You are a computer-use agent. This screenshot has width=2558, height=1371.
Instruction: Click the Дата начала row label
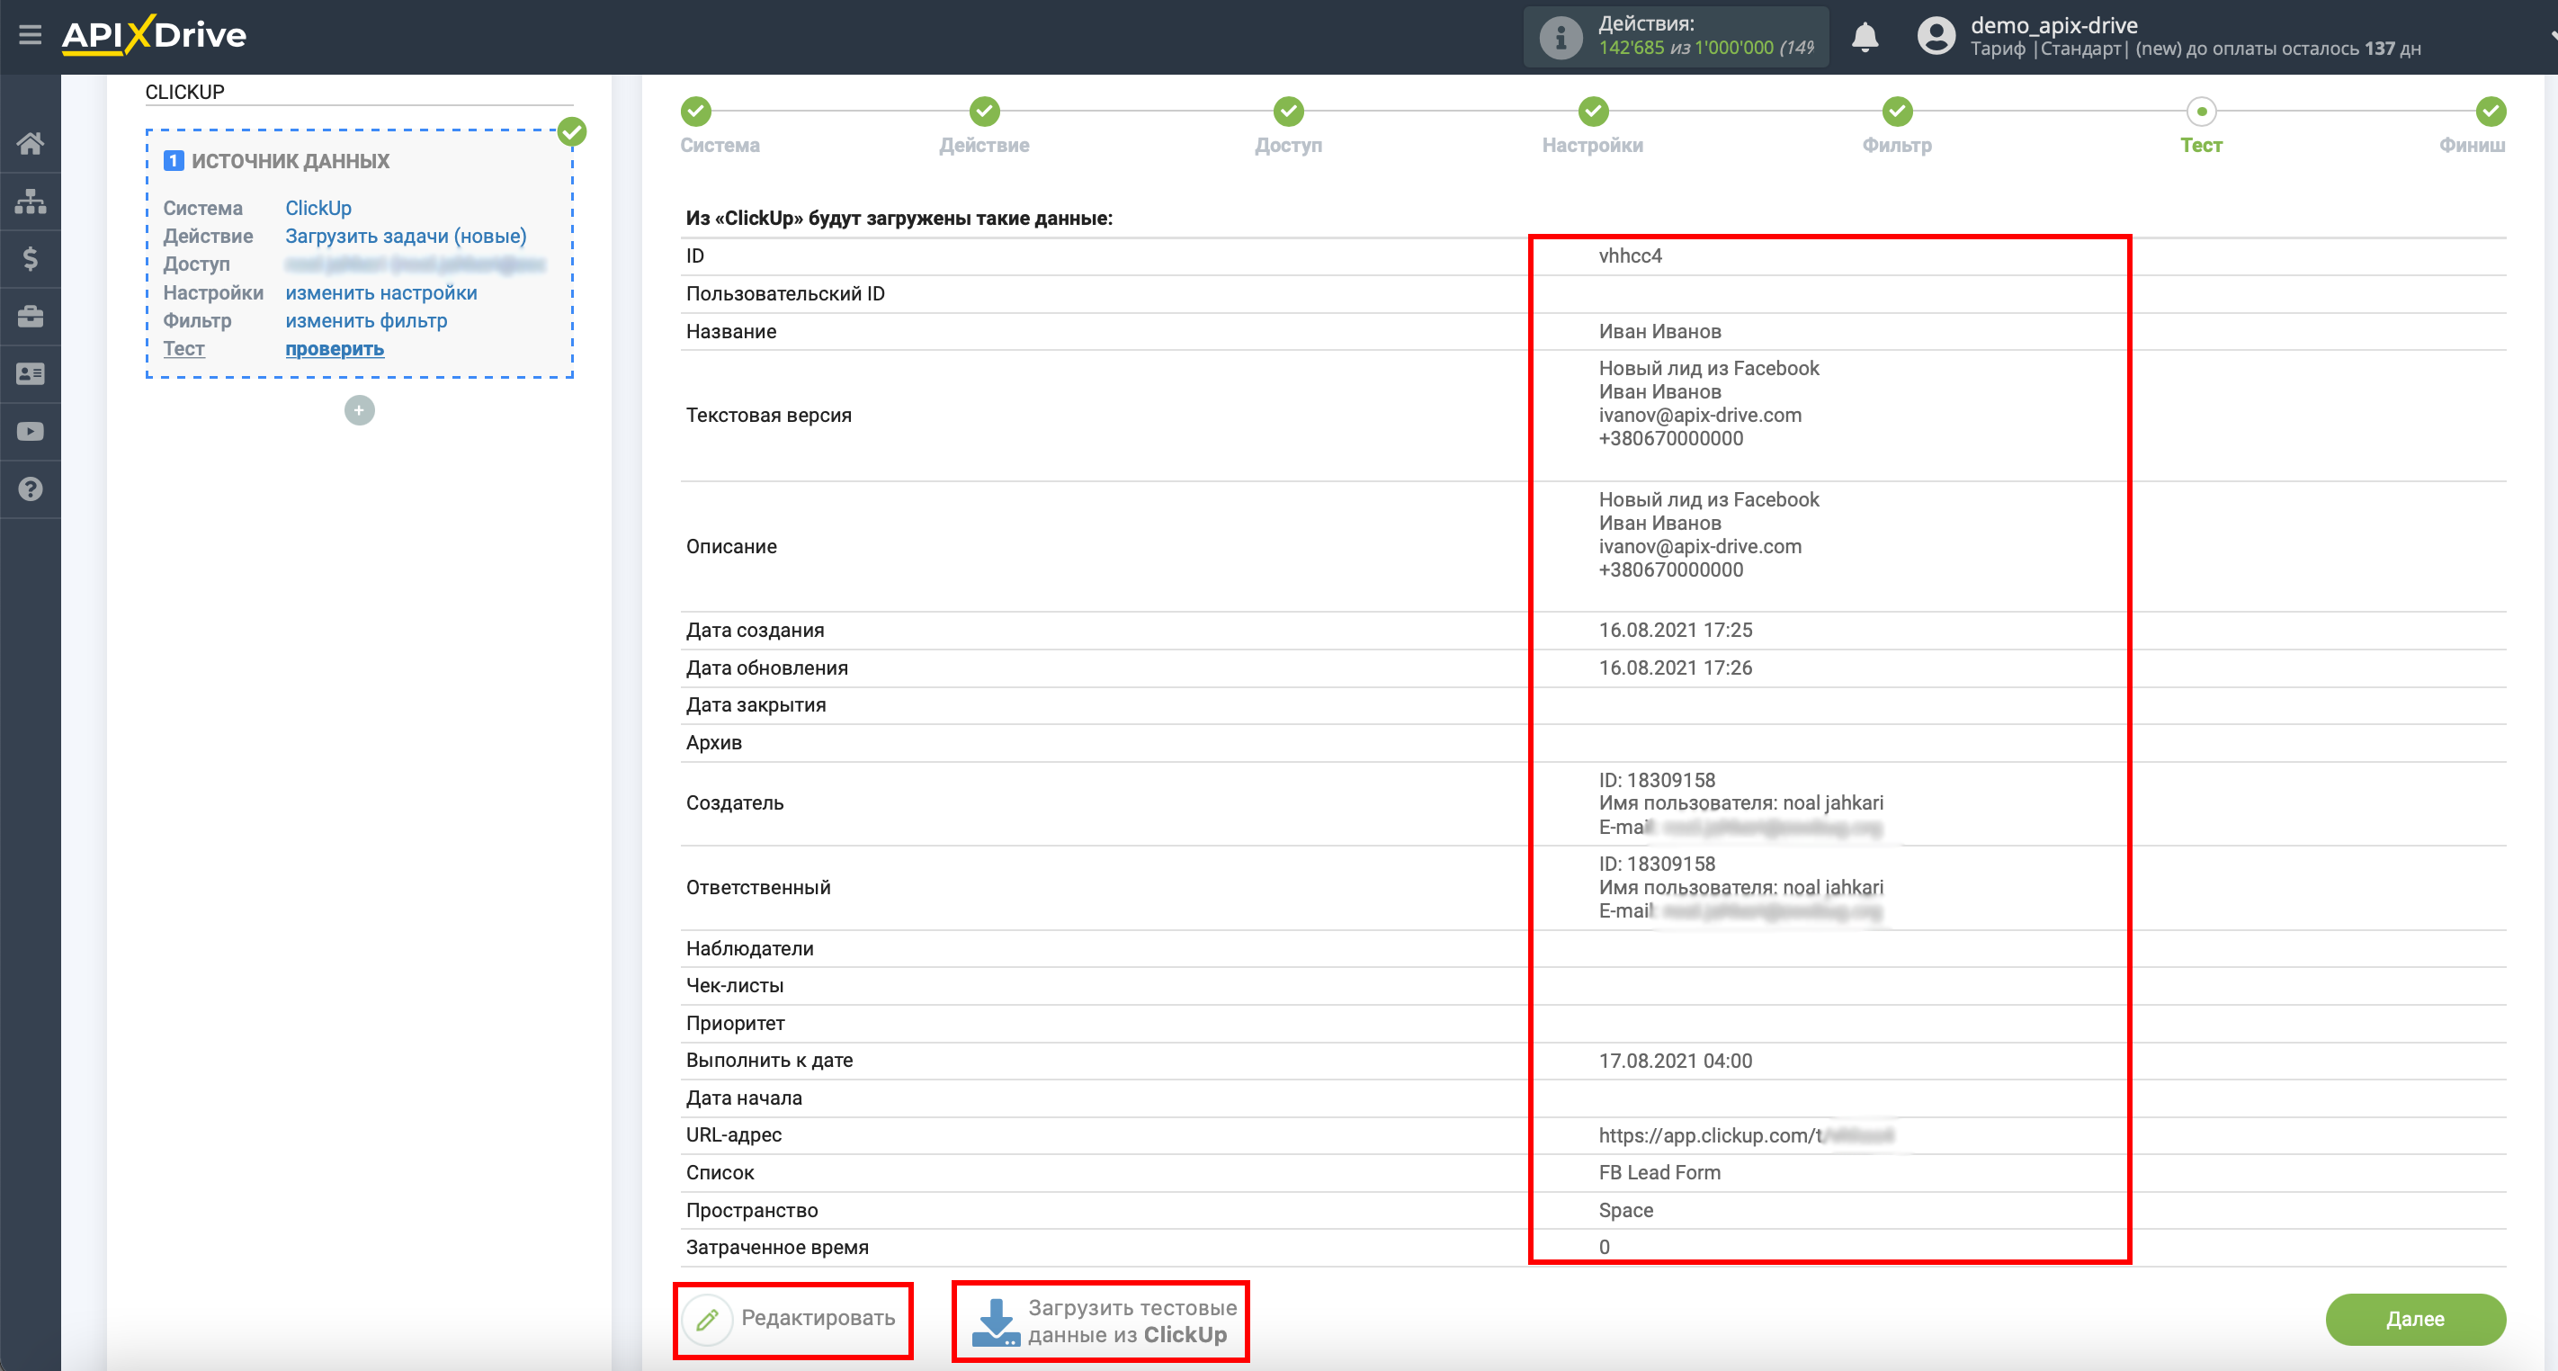click(744, 1098)
